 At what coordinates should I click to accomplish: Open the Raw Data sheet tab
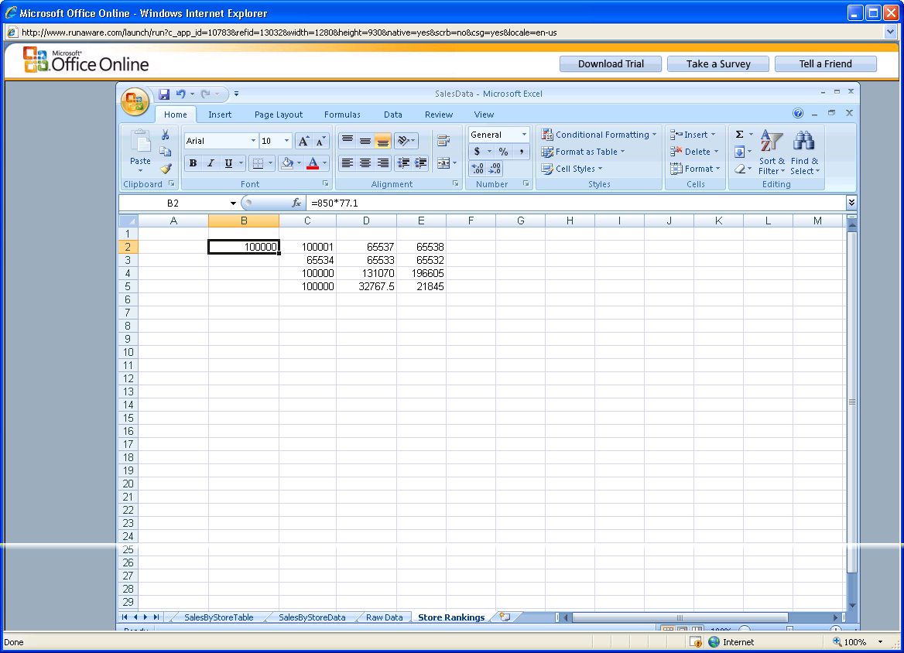coord(384,617)
